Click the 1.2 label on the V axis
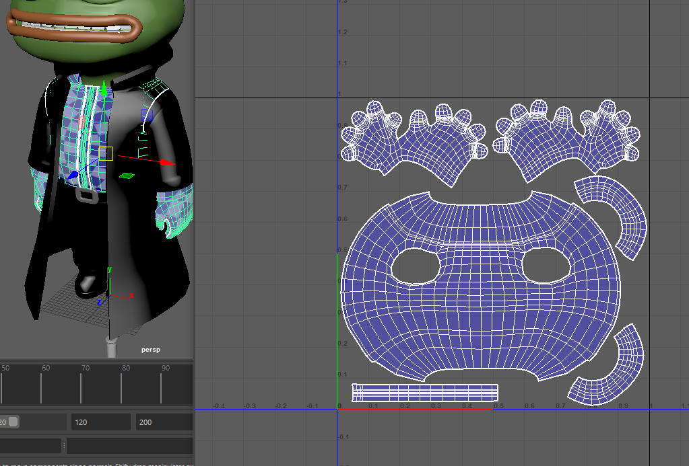 pyautogui.click(x=343, y=32)
